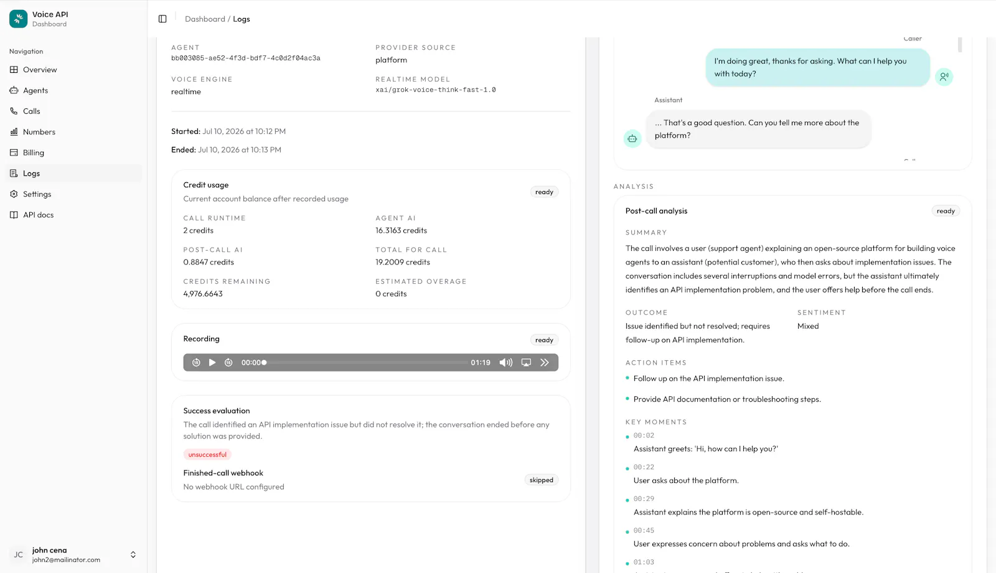Click the Calls phone icon
The image size is (996, 573).
[x=14, y=111]
